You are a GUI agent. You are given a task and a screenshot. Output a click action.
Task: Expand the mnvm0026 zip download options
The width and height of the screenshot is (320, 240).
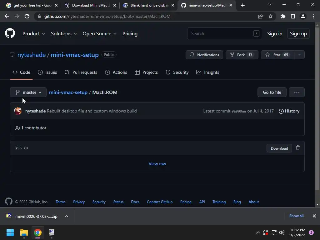[x=67, y=216]
